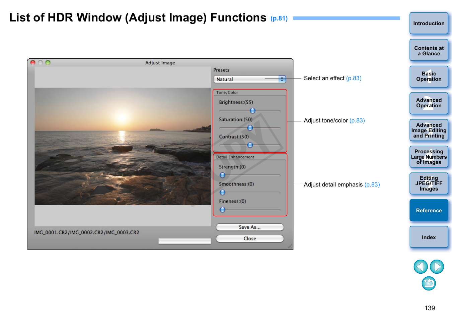Click the sunset preview image
Screen dimensions: 452x320
coord(123,147)
